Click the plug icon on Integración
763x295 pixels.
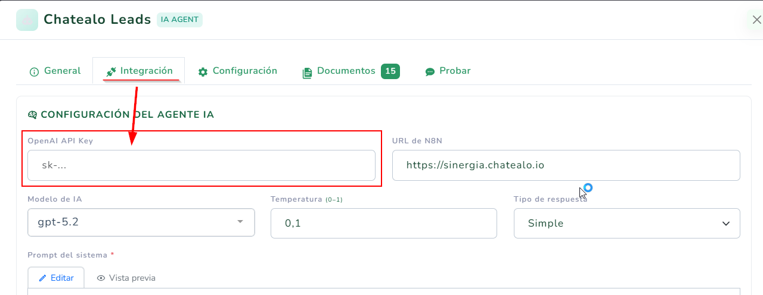111,72
